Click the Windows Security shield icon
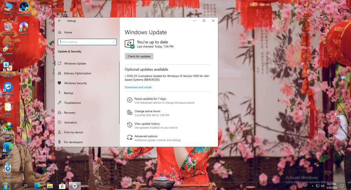 (59, 83)
